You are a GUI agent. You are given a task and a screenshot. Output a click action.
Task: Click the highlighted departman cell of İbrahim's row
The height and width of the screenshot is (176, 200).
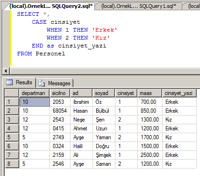35,102
